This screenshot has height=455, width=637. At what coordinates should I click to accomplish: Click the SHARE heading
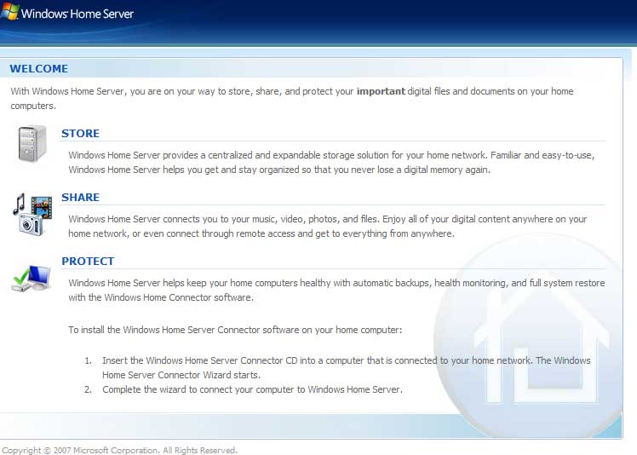(x=80, y=197)
